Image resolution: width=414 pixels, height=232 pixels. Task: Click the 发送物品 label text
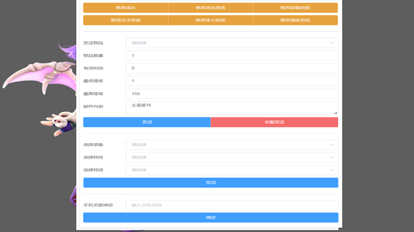(x=93, y=43)
